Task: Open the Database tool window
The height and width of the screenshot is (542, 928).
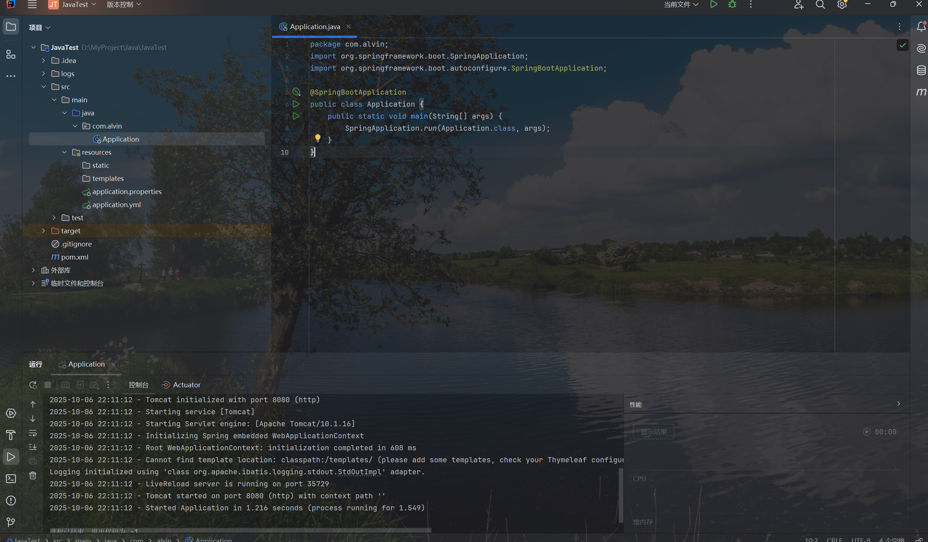Action: [x=921, y=70]
